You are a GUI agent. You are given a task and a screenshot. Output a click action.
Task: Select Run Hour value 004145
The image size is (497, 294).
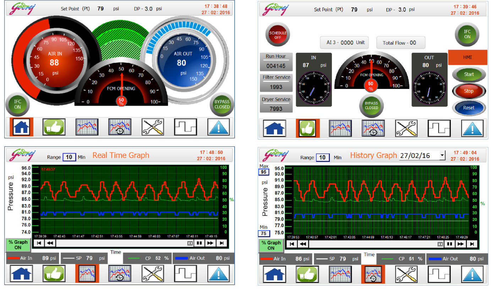(276, 66)
